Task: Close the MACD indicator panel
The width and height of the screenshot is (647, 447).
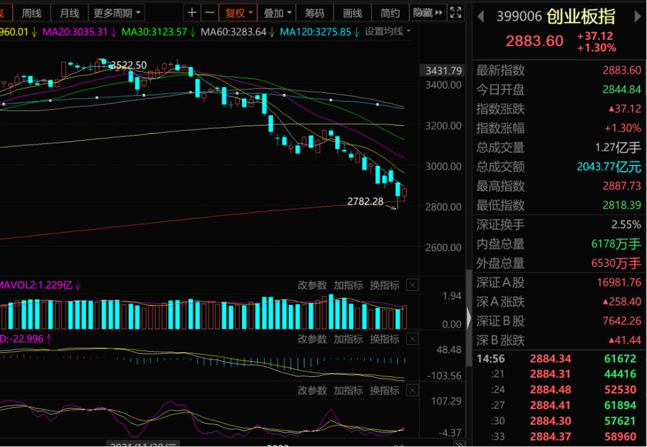Action: click(412, 339)
